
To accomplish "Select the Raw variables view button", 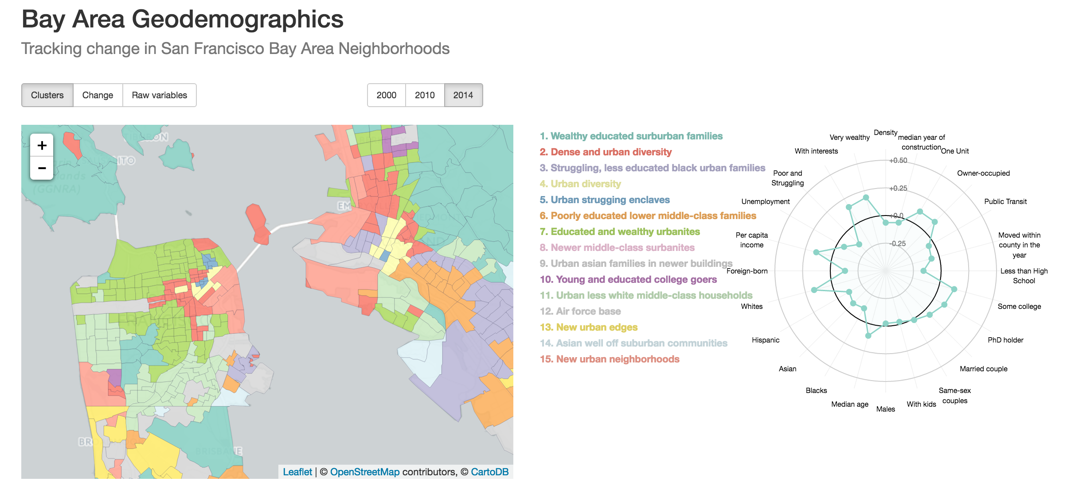I will point(160,95).
